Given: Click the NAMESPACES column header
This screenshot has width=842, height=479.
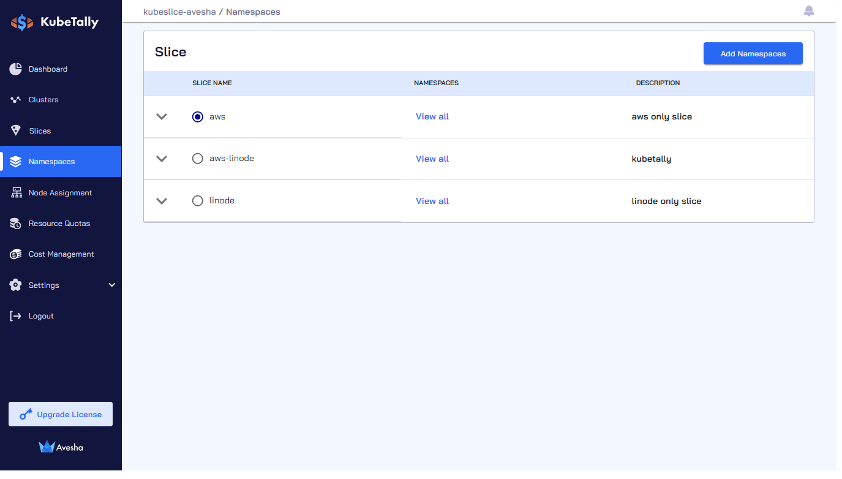Looking at the screenshot, I should (x=436, y=83).
